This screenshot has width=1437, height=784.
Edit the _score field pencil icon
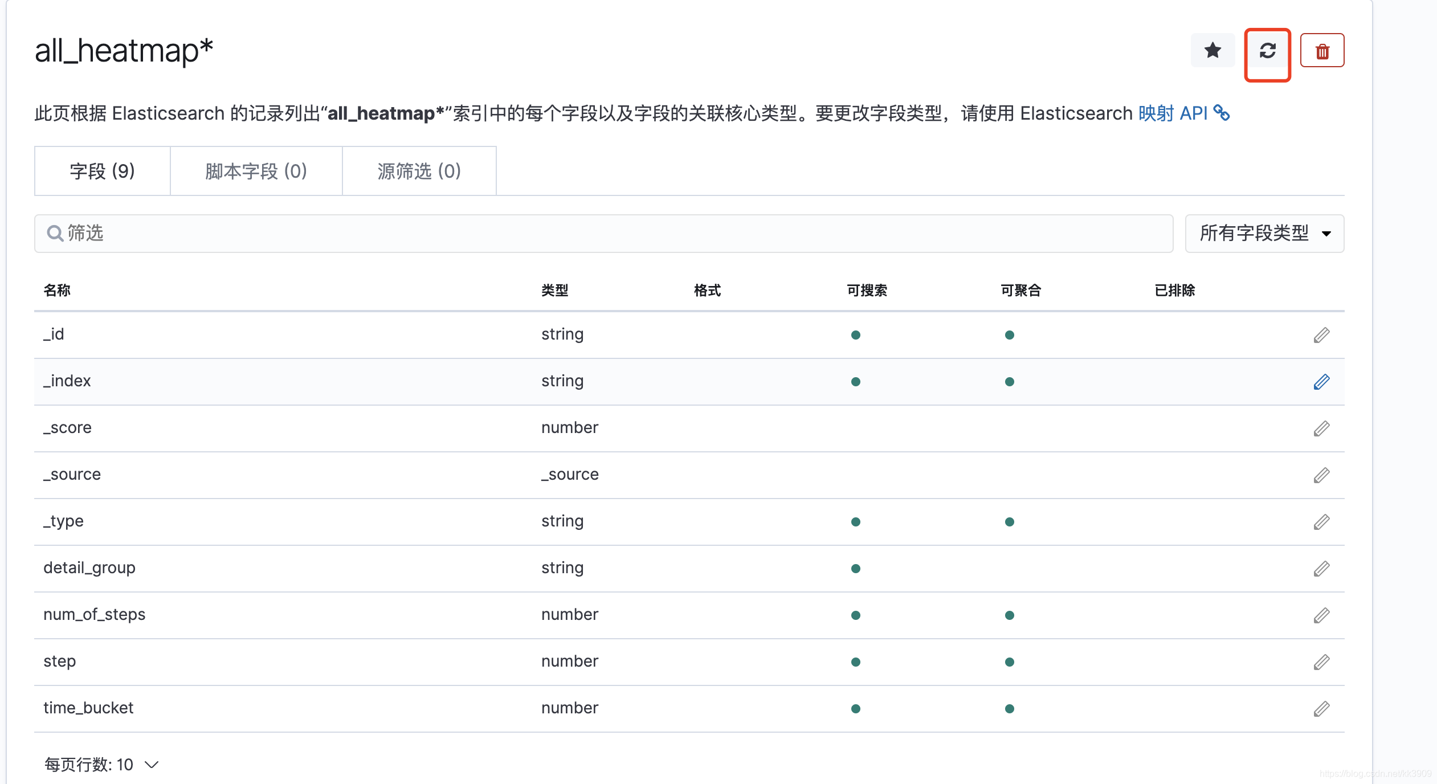(x=1321, y=428)
